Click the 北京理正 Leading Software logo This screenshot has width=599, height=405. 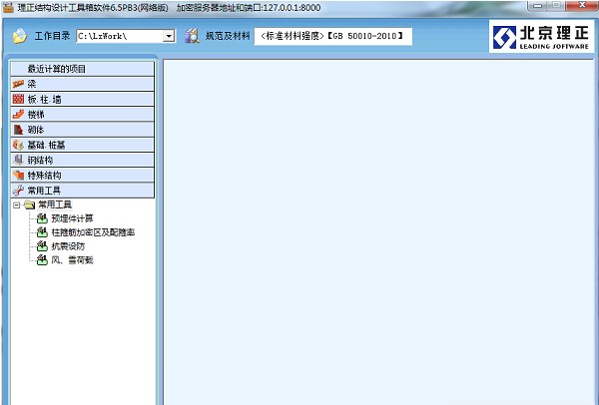(x=541, y=37)
